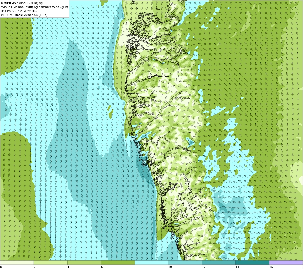Click the legend scale label '6'

102,267
